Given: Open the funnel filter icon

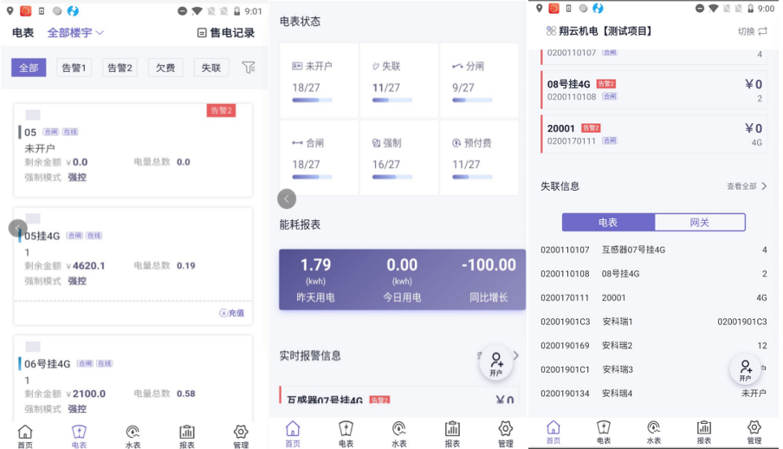Looking at the screenshot, I should coord(249,67).
